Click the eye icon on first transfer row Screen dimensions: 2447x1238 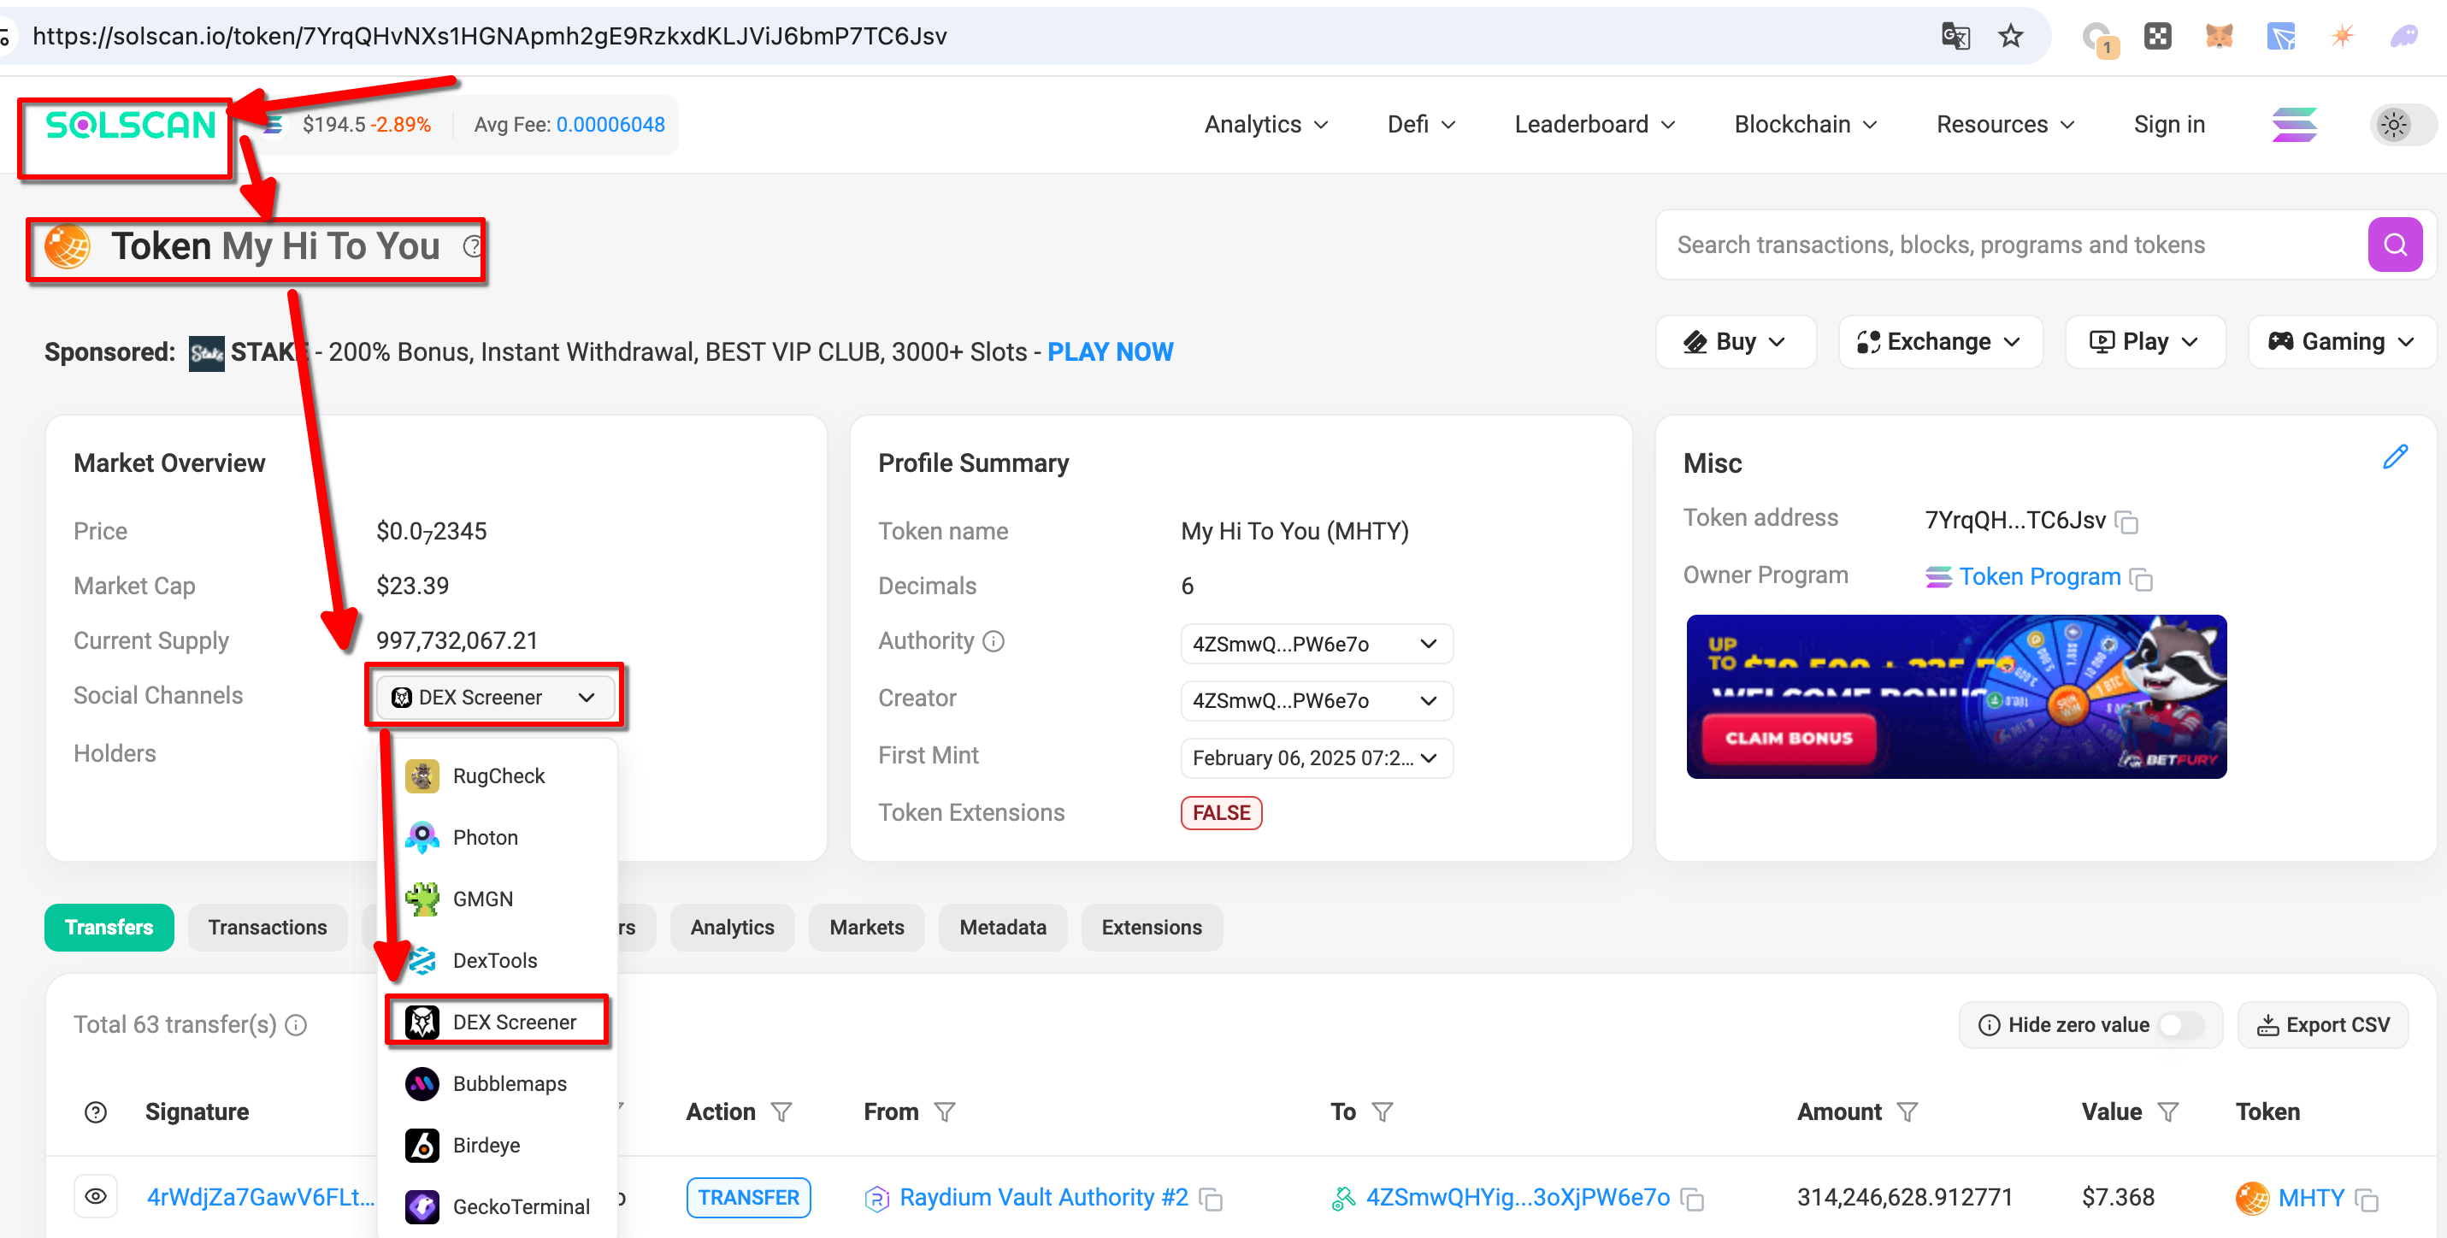[x=96, y=1197]
